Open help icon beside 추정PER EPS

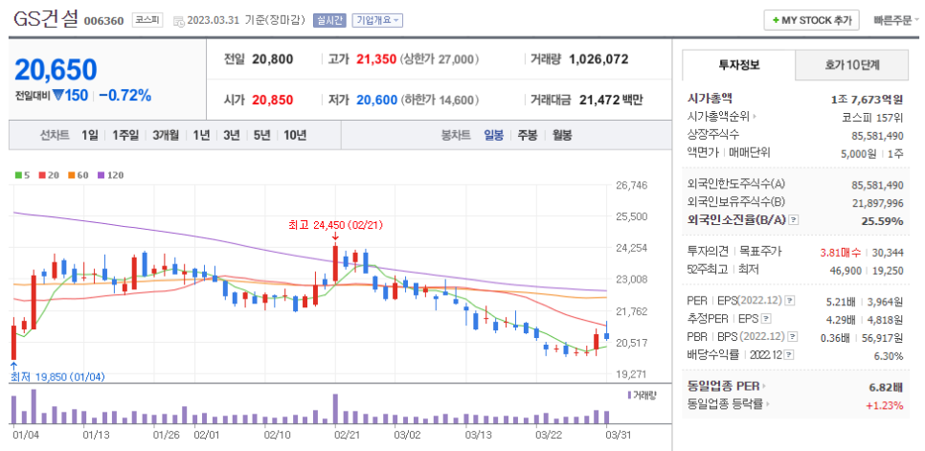766,320
